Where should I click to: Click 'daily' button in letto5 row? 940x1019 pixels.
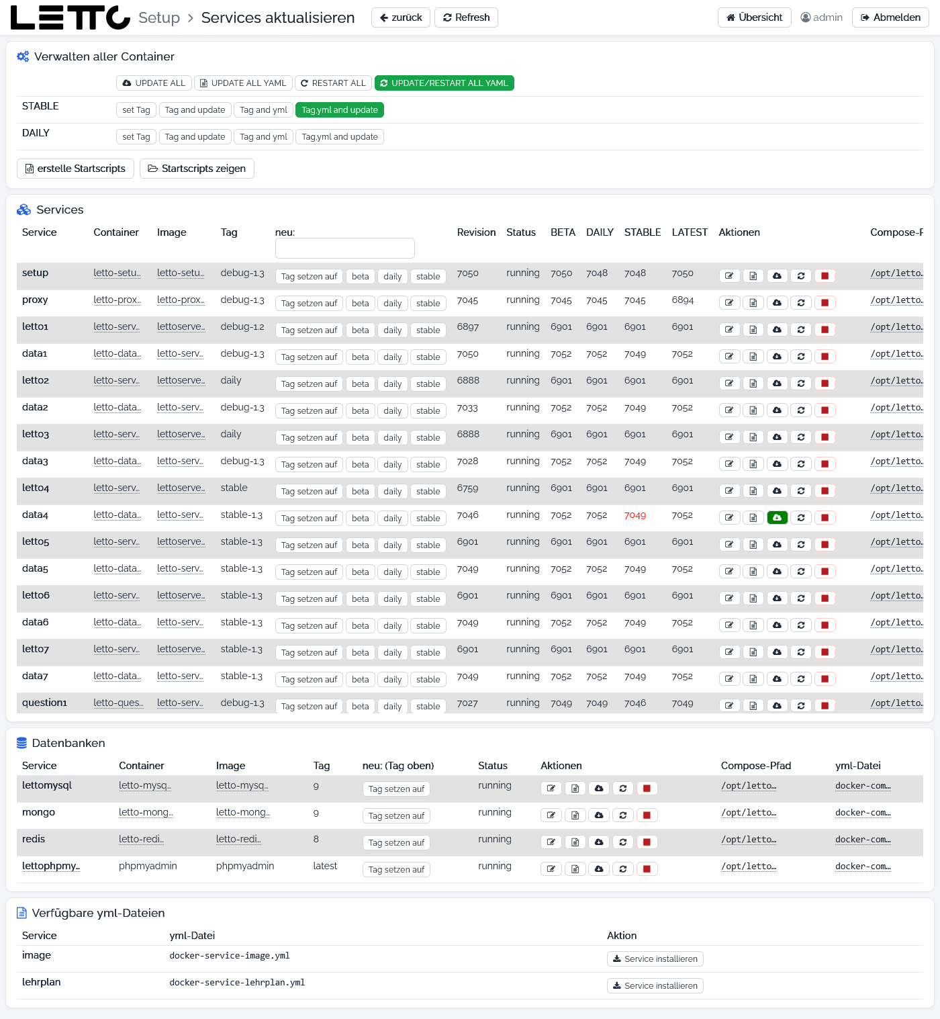(x=393, y=545)
